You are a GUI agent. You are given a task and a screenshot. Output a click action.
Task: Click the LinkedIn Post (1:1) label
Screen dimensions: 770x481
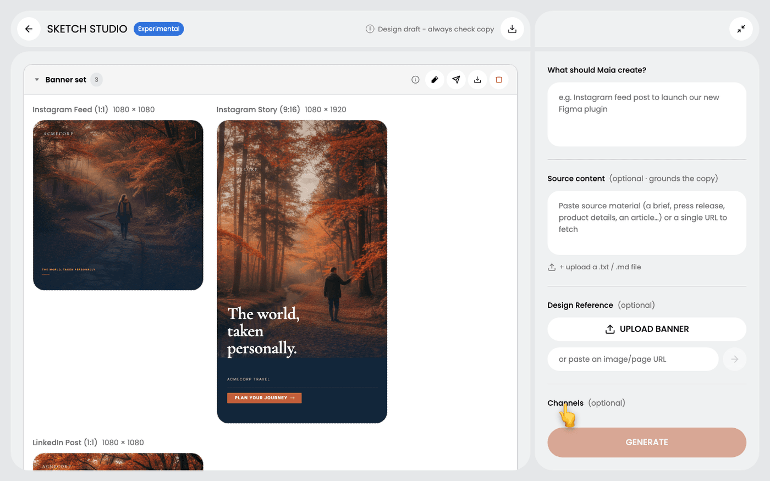[65, 443]
